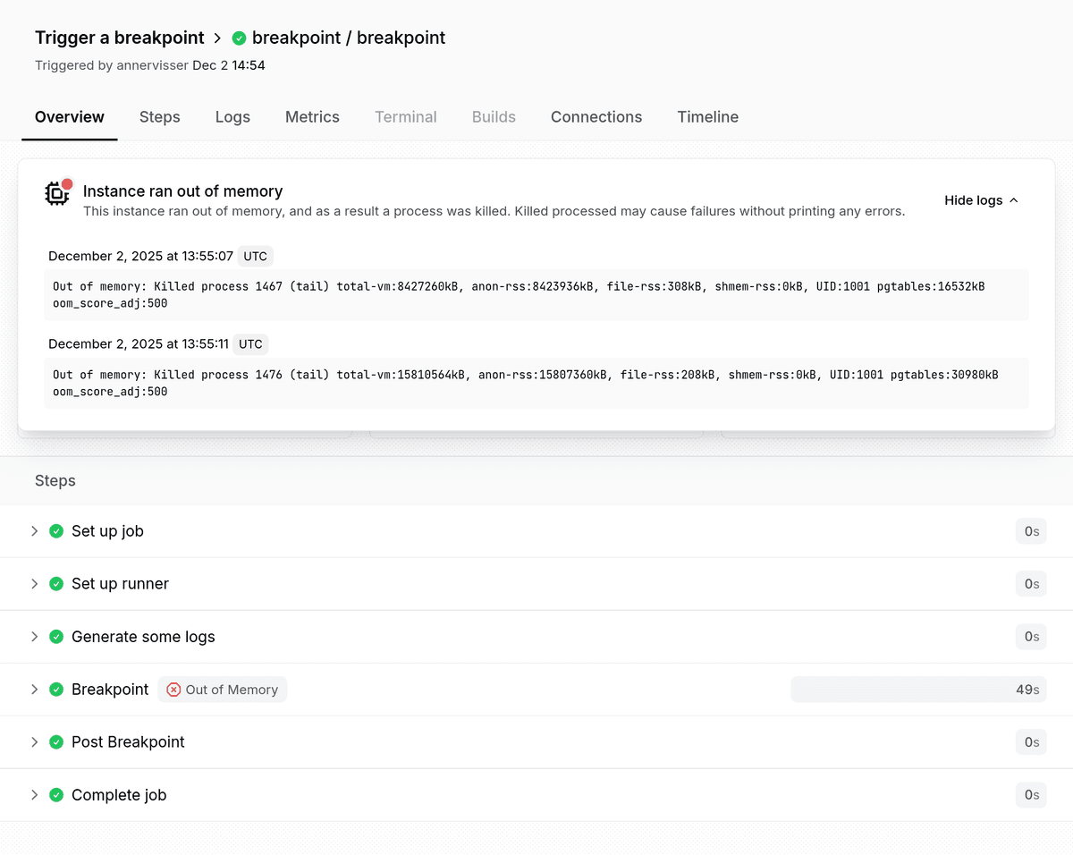This screenshot has height=855, width=1073.
Task: Open the Metrics tab
Action: coord(312,117)
